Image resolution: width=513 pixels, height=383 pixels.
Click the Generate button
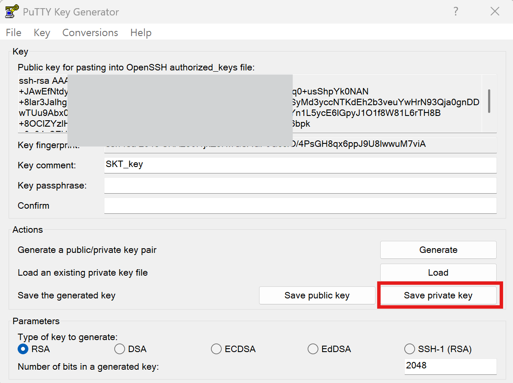click(438, 250)
